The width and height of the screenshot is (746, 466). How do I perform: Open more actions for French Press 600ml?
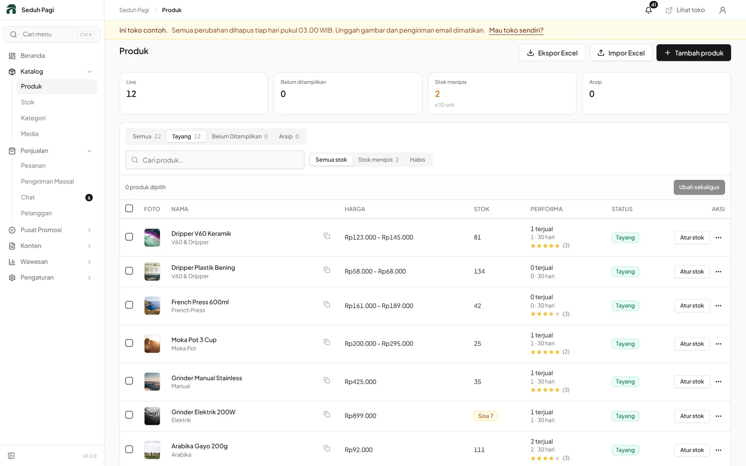point(718,306)
